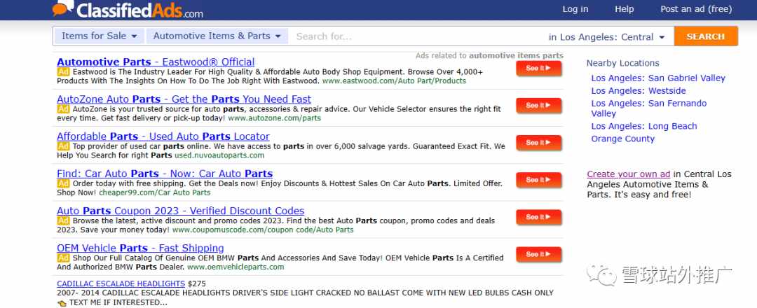The height and width of the screenshot is (308, 757).
Task: Open AutoZone Auto Parts ad title
Action: coord(184,99)
